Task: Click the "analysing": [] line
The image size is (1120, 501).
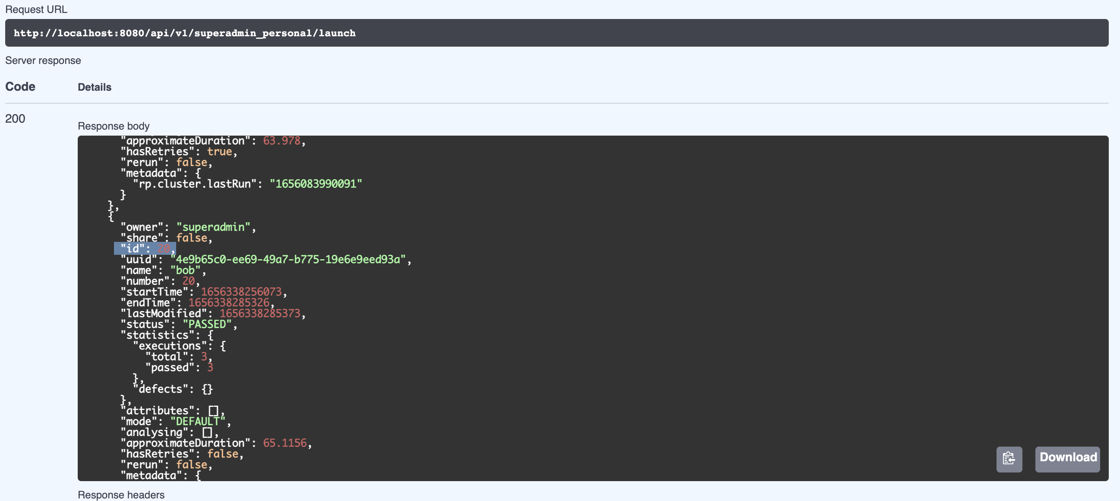Action: pos(170,432)
